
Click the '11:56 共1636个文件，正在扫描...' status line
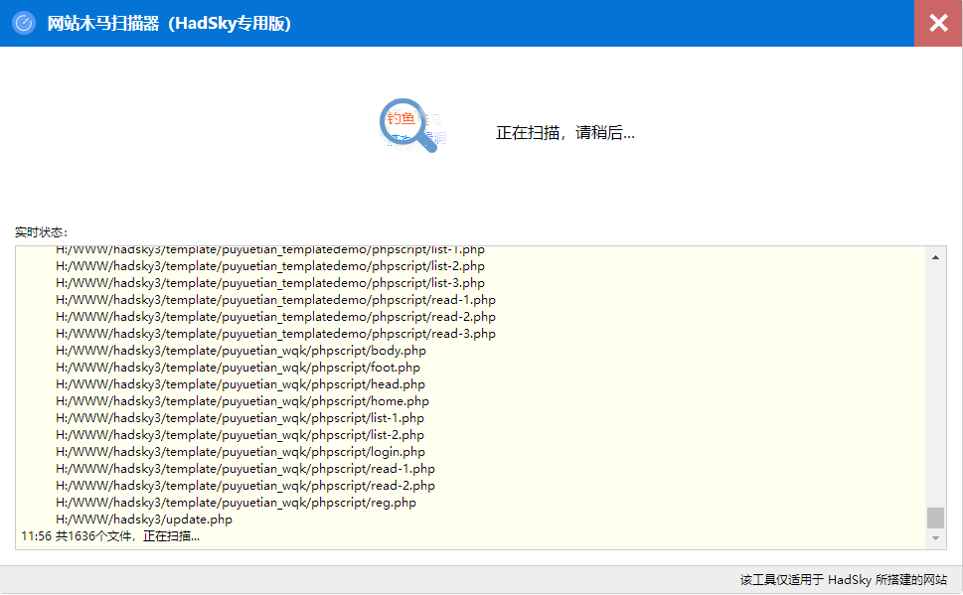pos(110,536)
